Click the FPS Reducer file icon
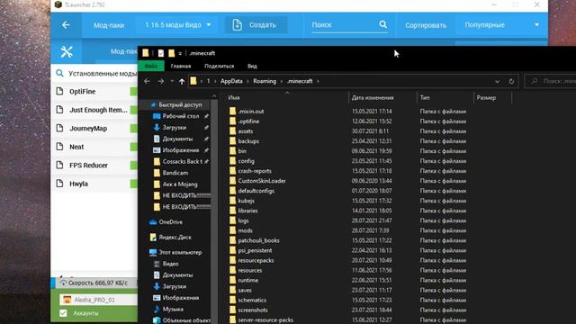This screenshot has width=576, height=324. pyautogui.click(x=59, y=165)
